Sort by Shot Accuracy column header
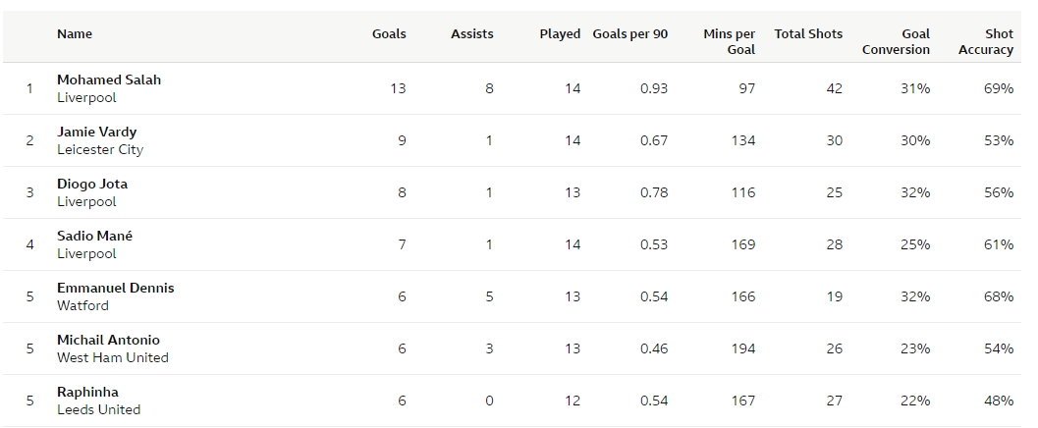This screenshot has height=428, width=1038. pos(986,41)
